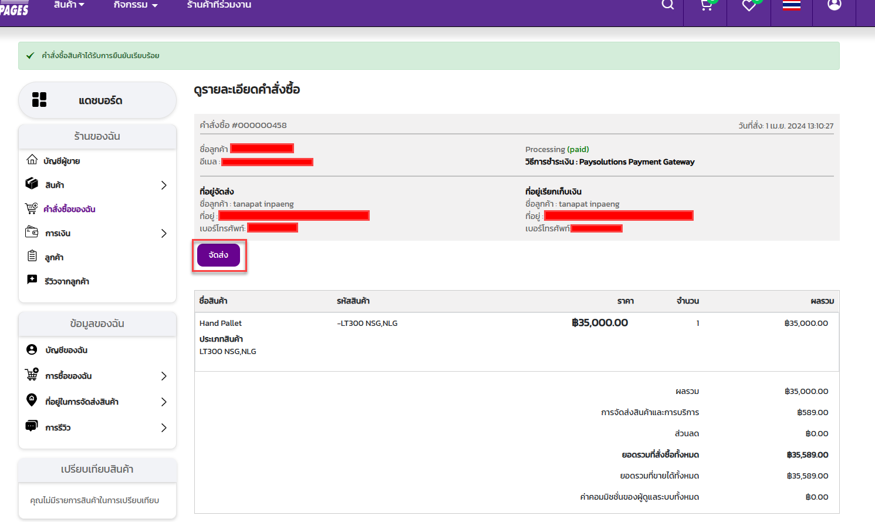This screenshot has width=875, height=522.
Task: Open the wishlist heart icon
Action: [x=749, y=6]
